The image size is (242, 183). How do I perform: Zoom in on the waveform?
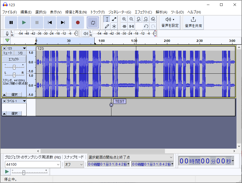tap(124, 19)
